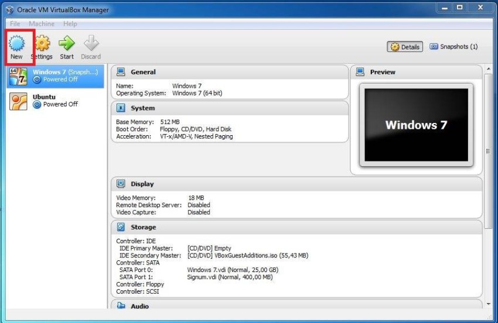The image size is (498, 323).
Task: Click the vertical scrollbar thumb
Action: click(488, 151)
